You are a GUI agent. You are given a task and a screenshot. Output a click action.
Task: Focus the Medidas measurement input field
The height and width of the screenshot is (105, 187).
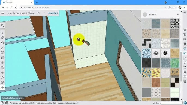pyautogui.click(x=172, y=103)
